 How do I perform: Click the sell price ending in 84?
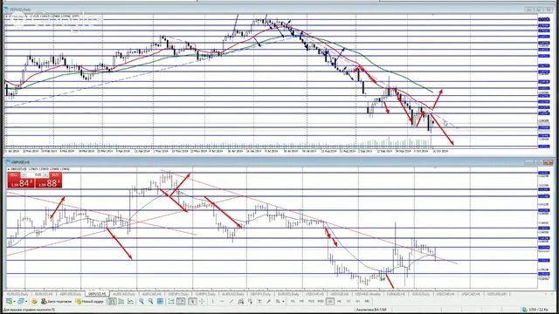(21, 183)
